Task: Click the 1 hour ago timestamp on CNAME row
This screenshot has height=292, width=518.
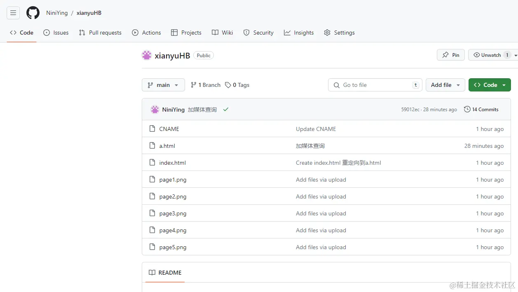Action: click(x=490, y=129)
